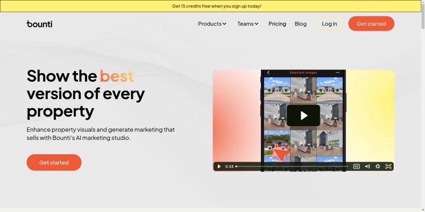Click the large play button on video
The height and width of the screenshot is (212, 425).
[x=303, y=116]
